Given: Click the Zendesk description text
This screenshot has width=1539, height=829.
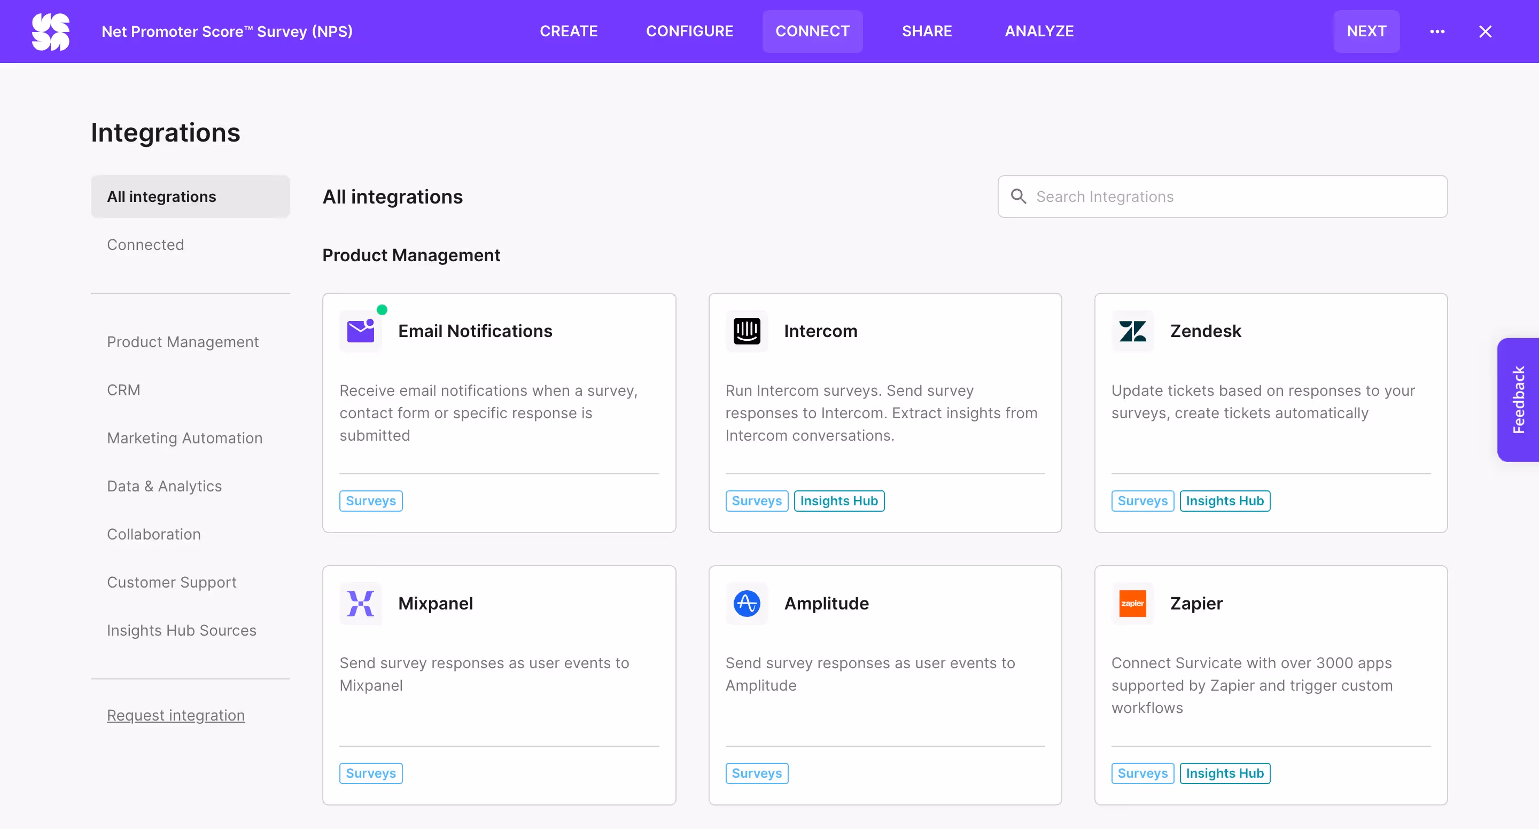Looking at the screenshot, I should (1263, 402).
